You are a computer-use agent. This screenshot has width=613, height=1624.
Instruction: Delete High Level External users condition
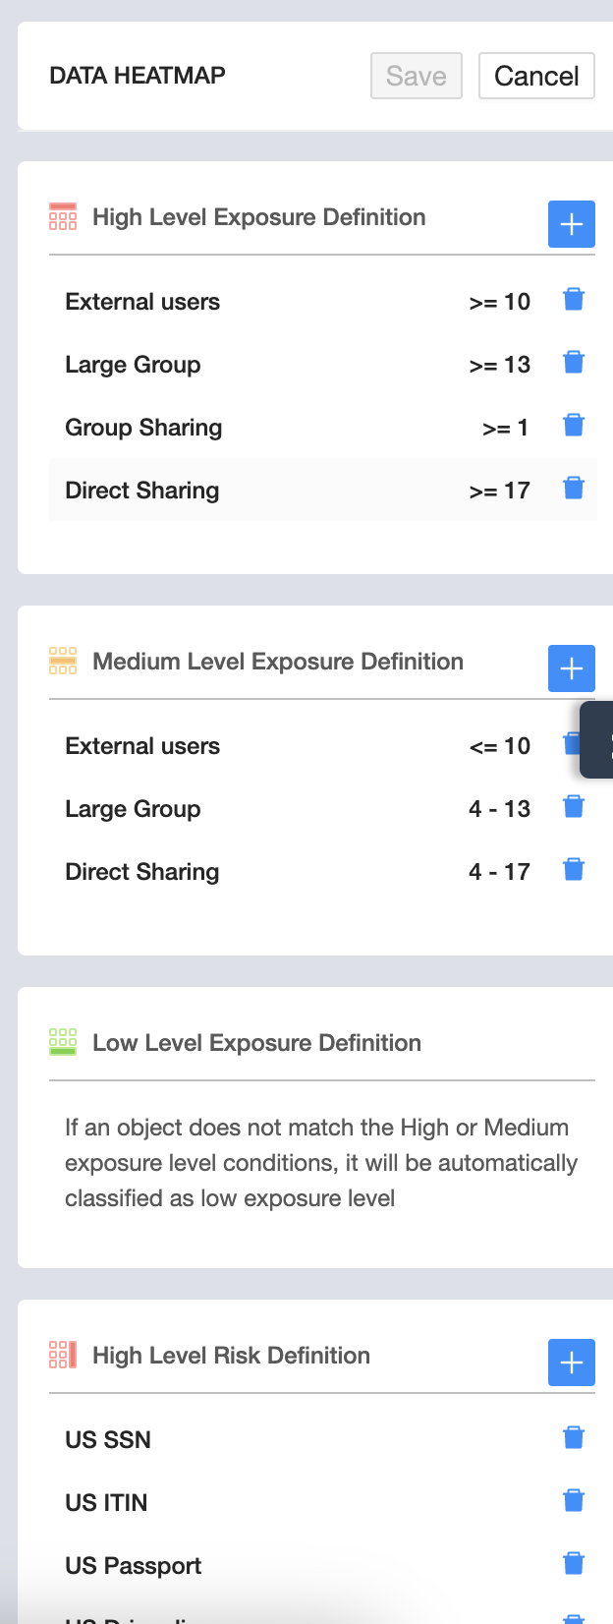(x=574, y=300)
